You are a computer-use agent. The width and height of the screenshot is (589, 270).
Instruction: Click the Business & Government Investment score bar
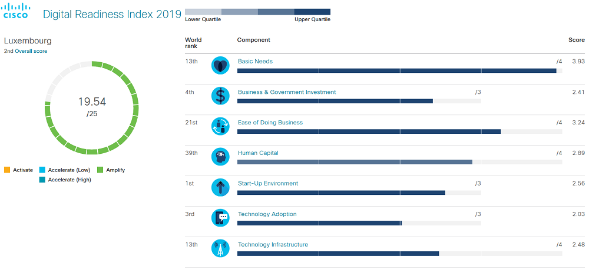pyautogui.click(x=359, y=101)
